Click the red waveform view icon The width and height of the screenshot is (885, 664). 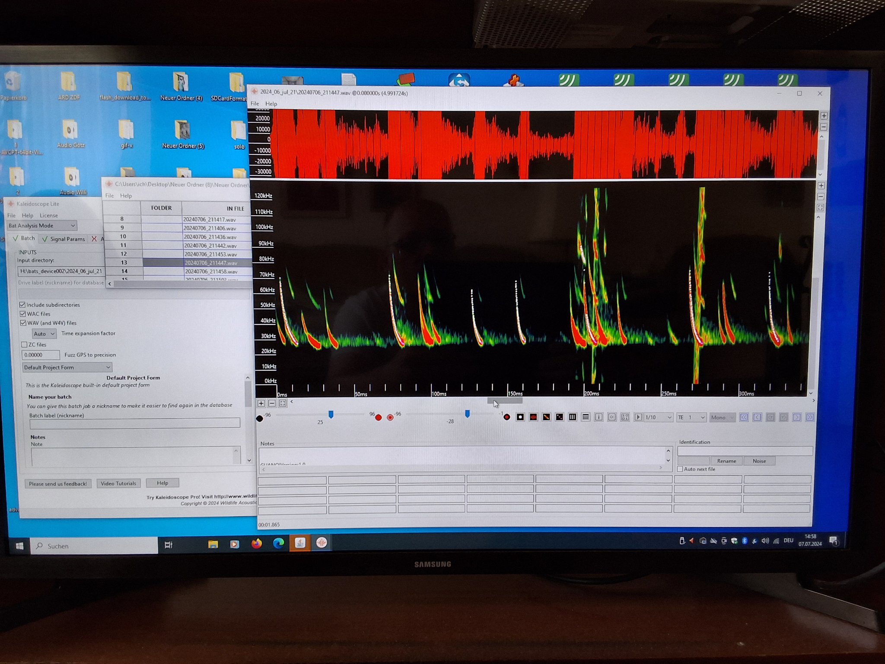point(533,417)
